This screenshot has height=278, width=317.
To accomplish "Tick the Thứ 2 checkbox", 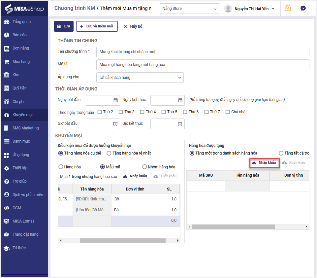I will pyautogui.click(x=100, y=112).
